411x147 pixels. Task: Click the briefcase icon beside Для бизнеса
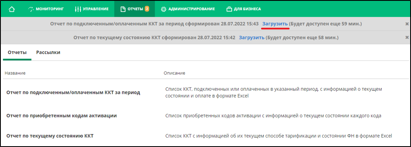pyautogui.click(x=229, y=9)
